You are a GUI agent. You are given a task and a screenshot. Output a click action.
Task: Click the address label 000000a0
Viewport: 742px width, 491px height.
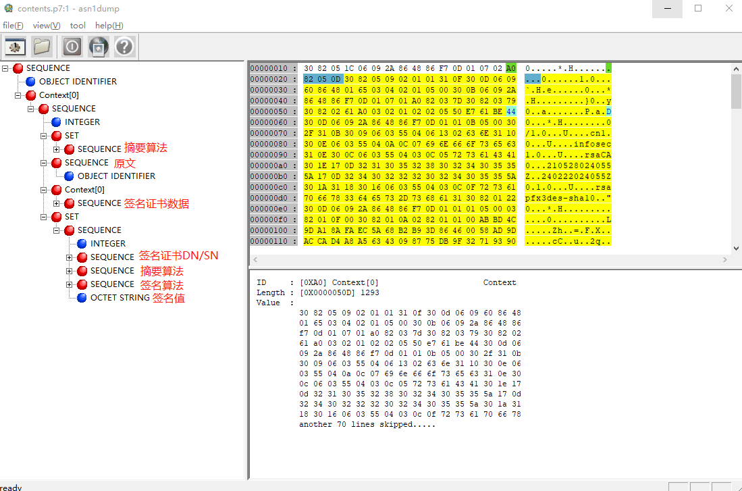(269, 165)
